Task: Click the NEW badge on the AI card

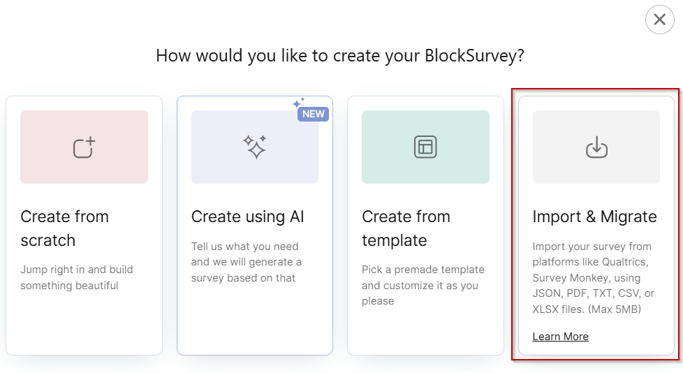Action: (x=313, y=114)
